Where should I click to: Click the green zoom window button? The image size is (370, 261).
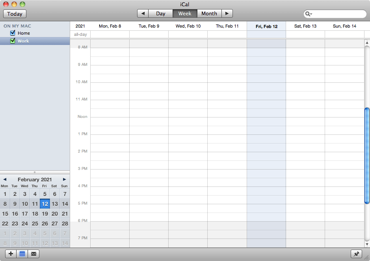pyautogui.click(x=22, y=4)
